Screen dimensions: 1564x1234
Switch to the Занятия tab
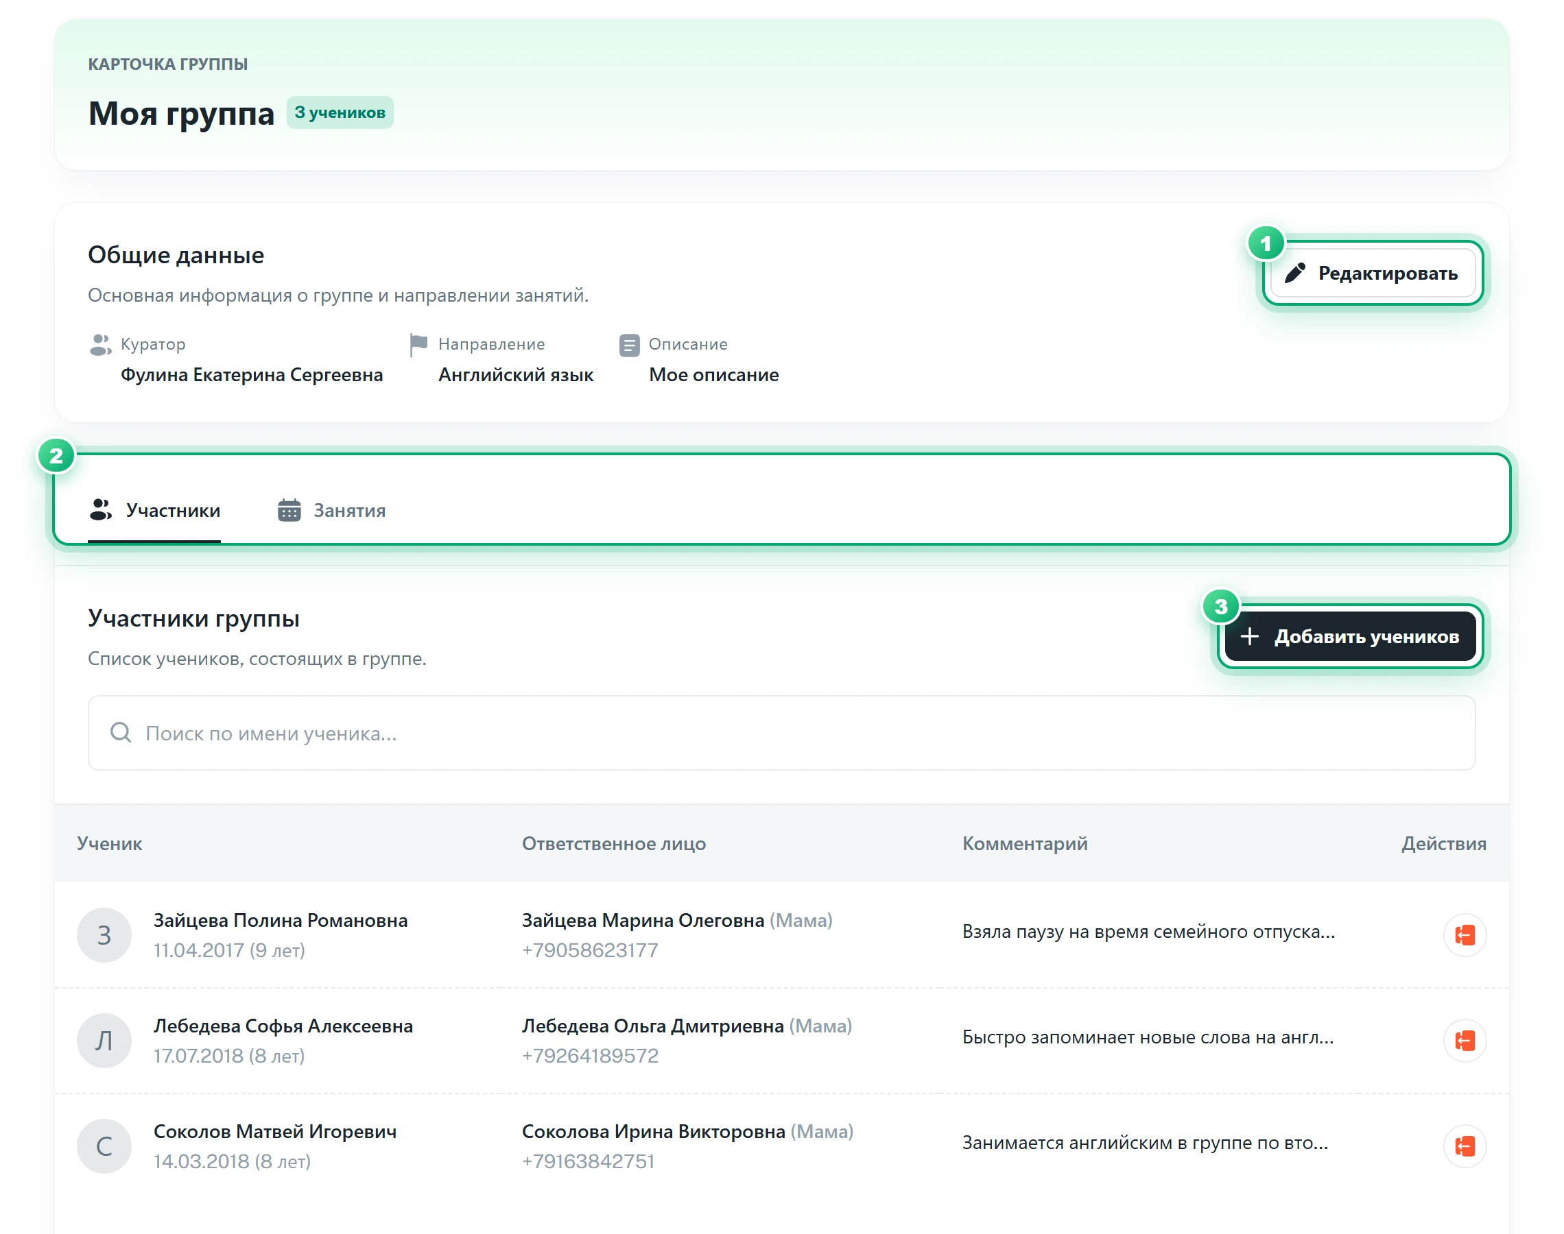pos(332,510)
